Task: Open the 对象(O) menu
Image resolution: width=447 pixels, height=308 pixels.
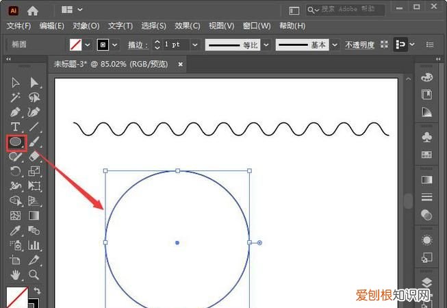Action: [x=86, y=26]
